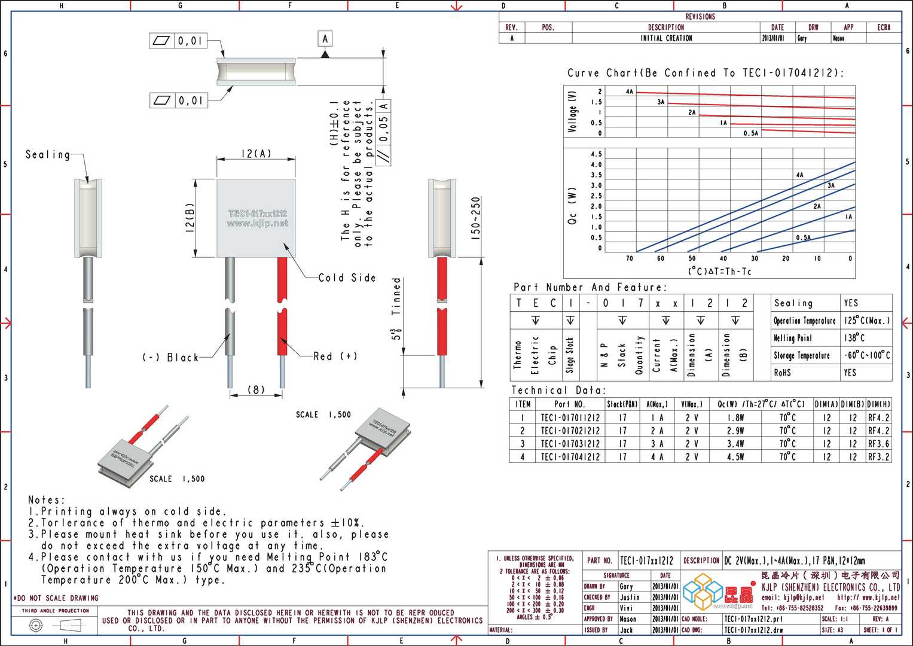This screenshot has height=646, width=913.
Task: Click the '(-) Black' wire label
Action: click(170, 357)
